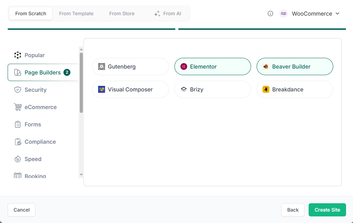Open the WooCommerce preset dropdown
353x223 pixels.
(x=310, y=14)
